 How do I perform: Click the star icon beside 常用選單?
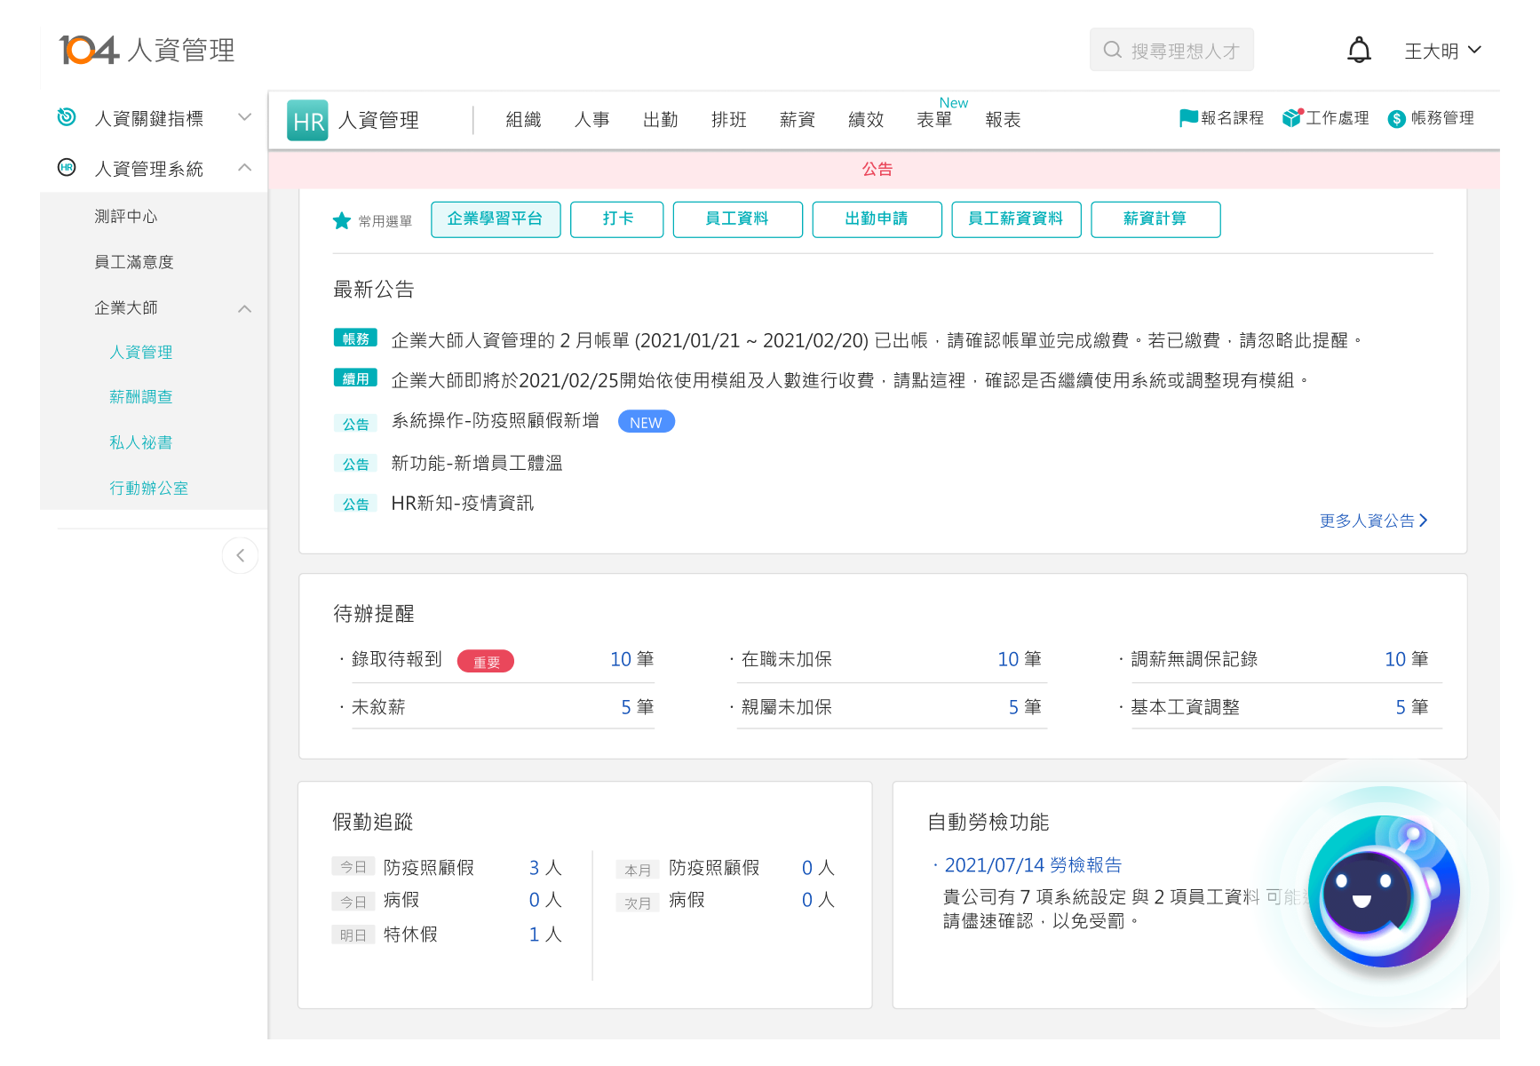(x=342, y=220)
